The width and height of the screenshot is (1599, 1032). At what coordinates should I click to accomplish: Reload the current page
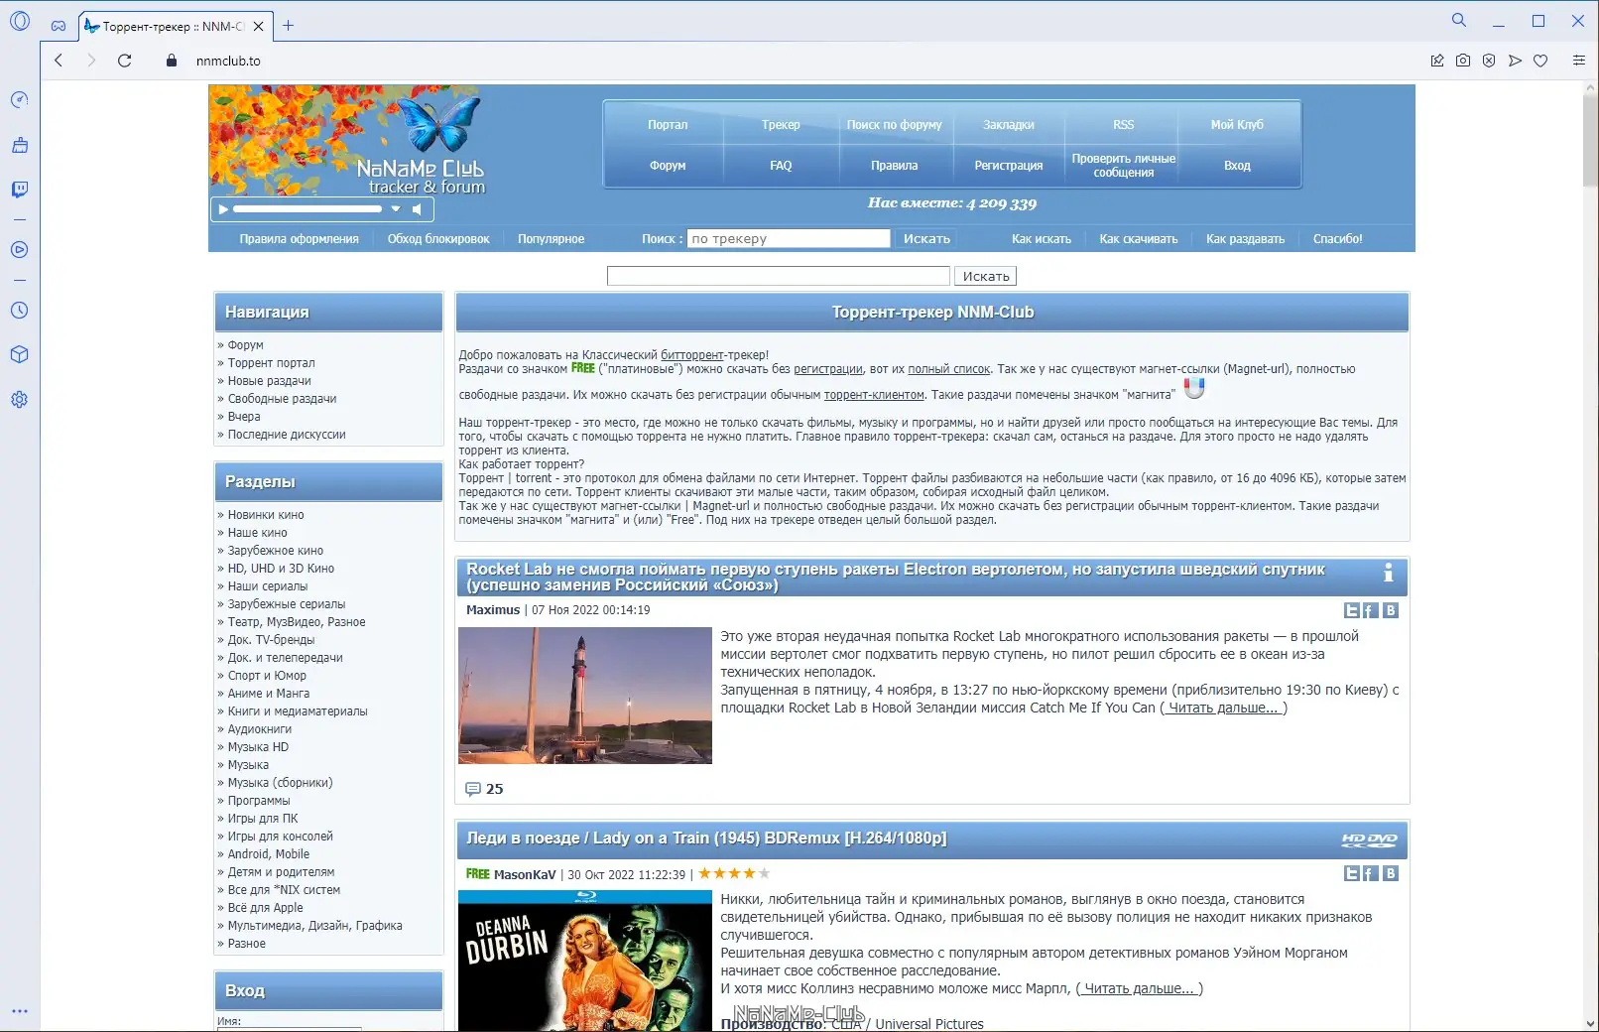coord(124,61)
